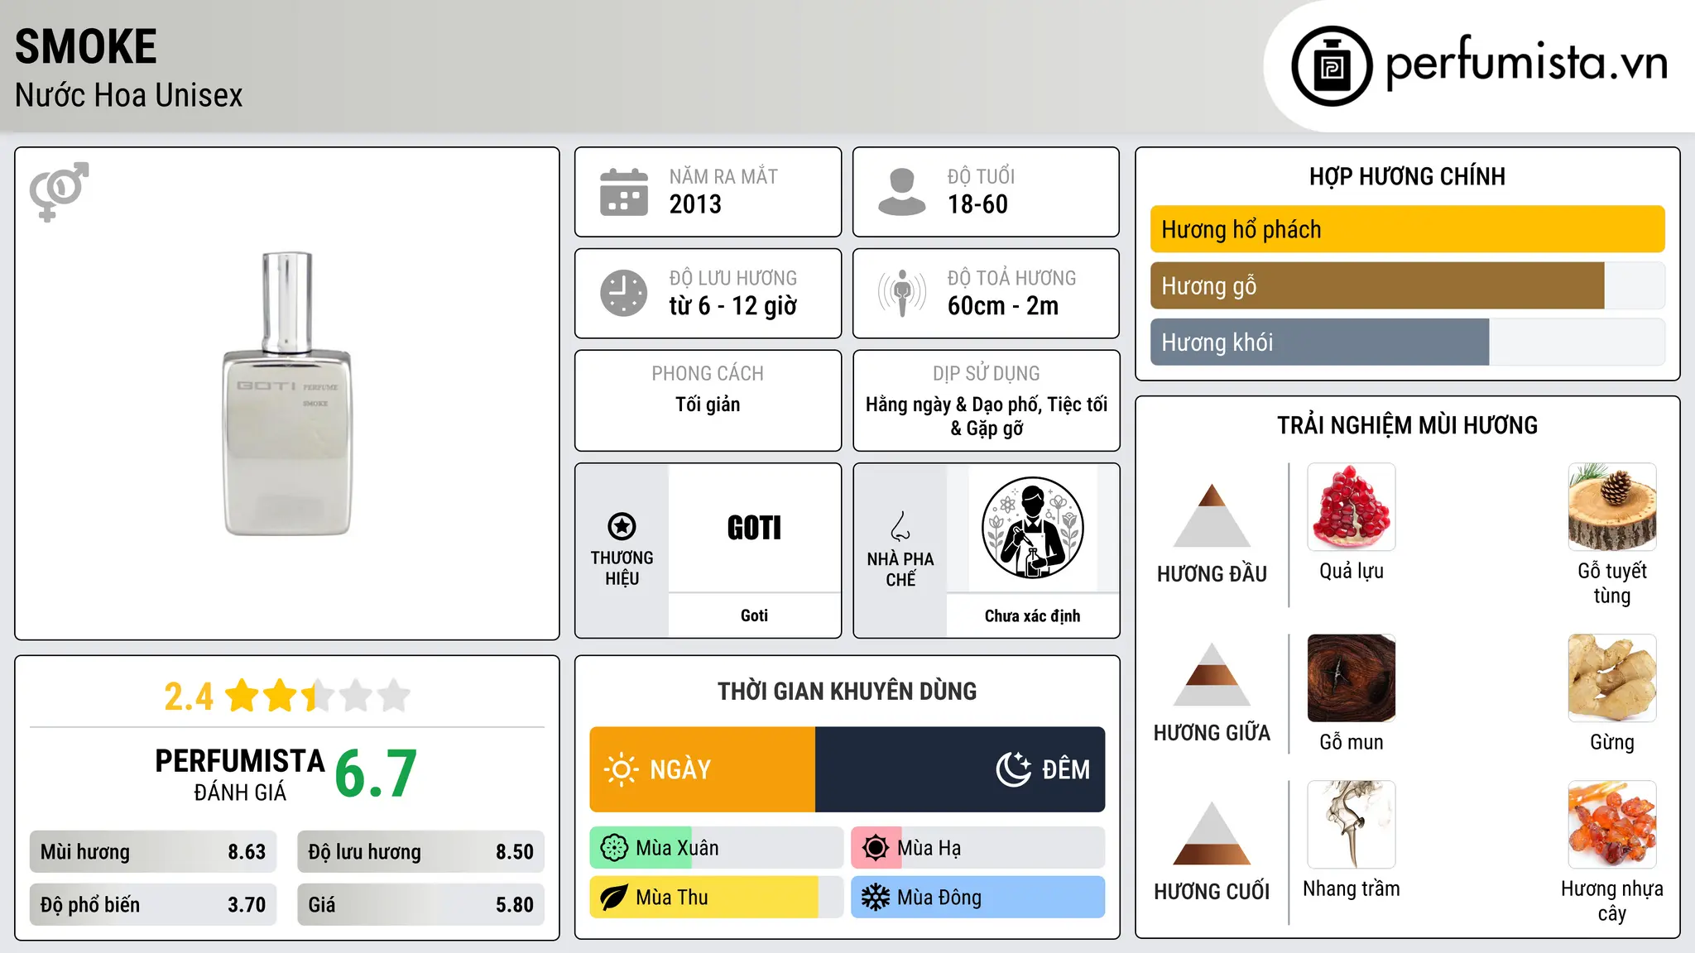The width and height of the screenshot is (1695, 953).
Task: Click the Nước Hoa Unisex subtitle
Action: click(129, 95)
